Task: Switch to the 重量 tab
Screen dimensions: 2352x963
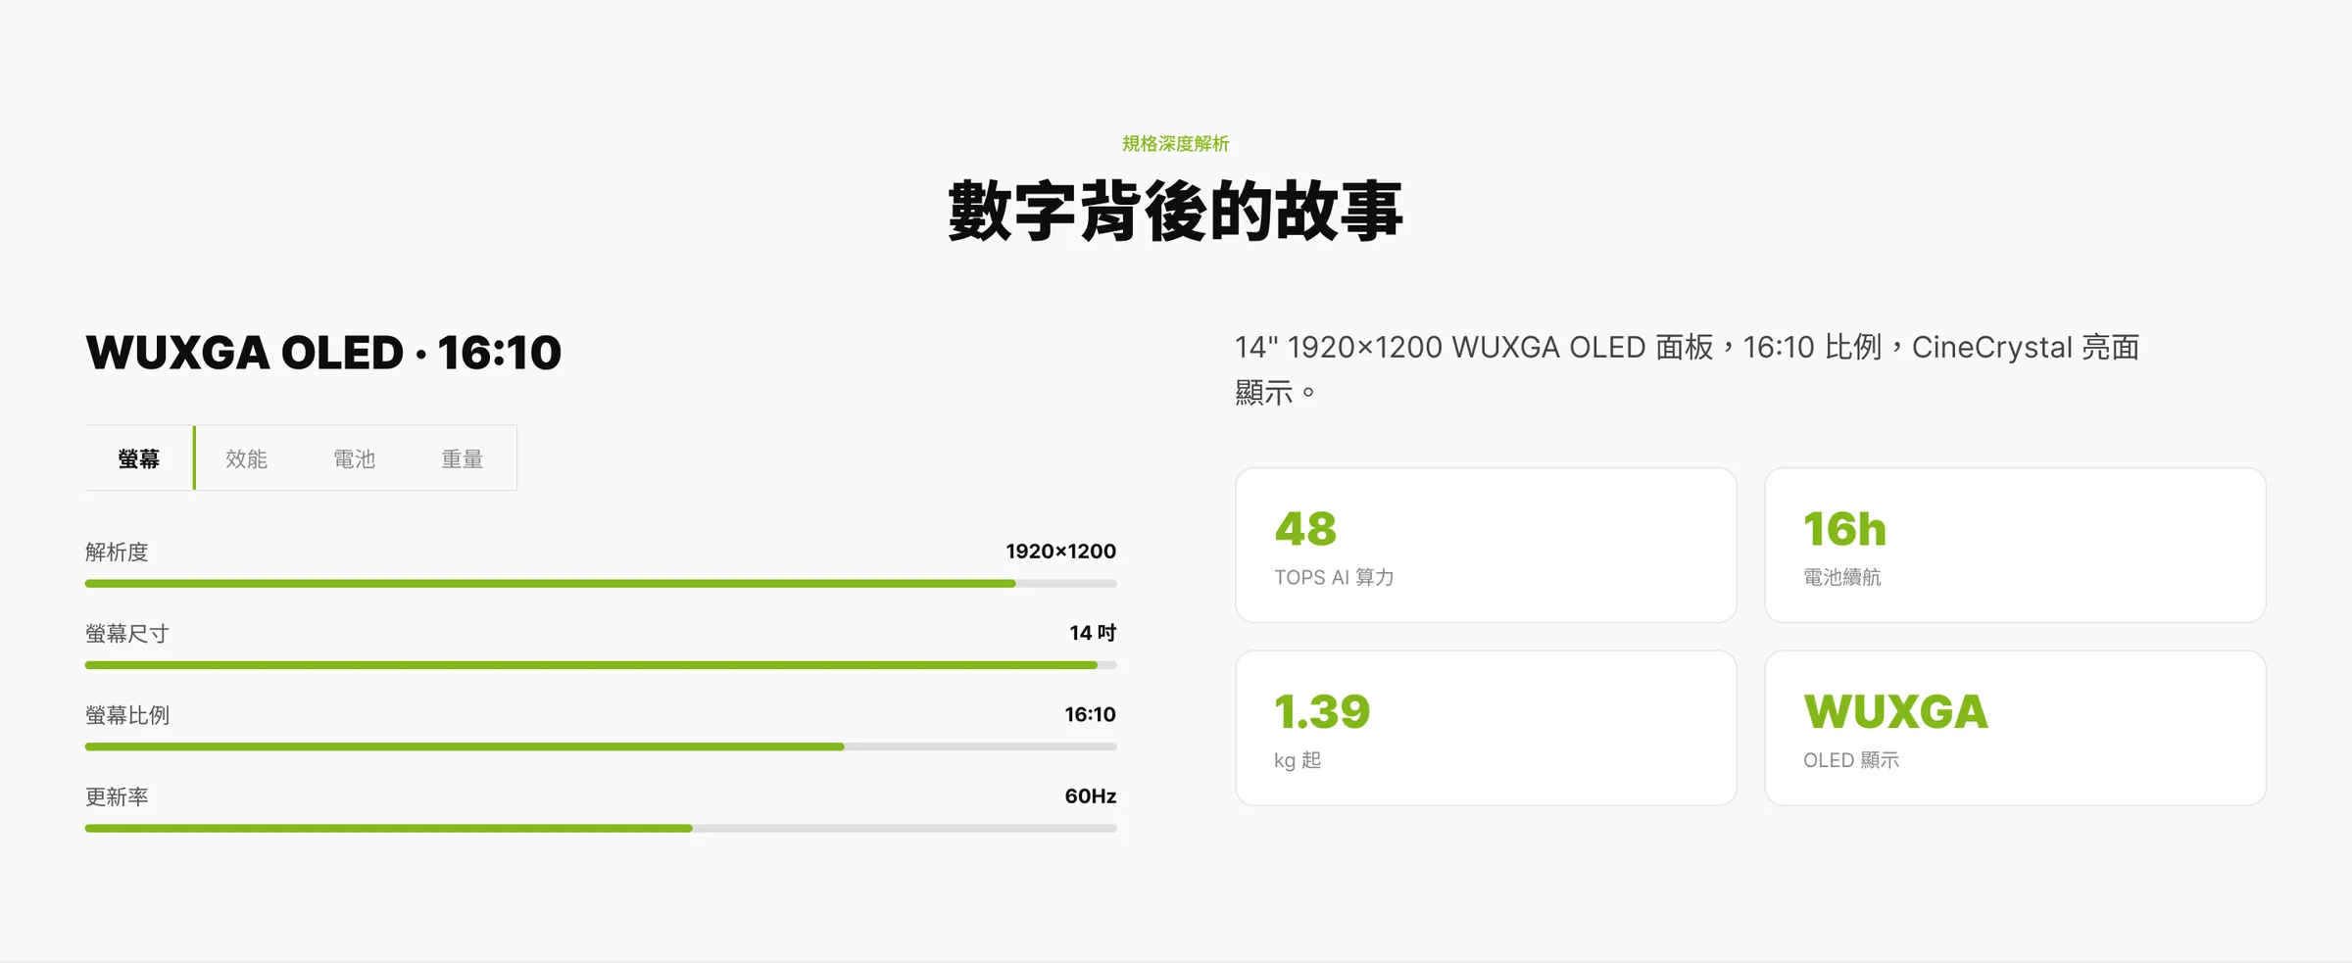Action: [x=463, y=458]
